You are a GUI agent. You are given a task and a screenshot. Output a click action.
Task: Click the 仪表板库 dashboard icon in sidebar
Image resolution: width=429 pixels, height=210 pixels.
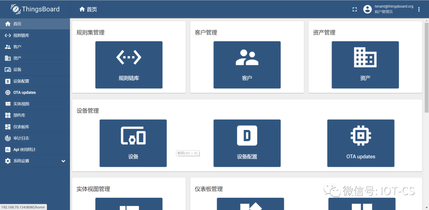click(x=8, y=127)
